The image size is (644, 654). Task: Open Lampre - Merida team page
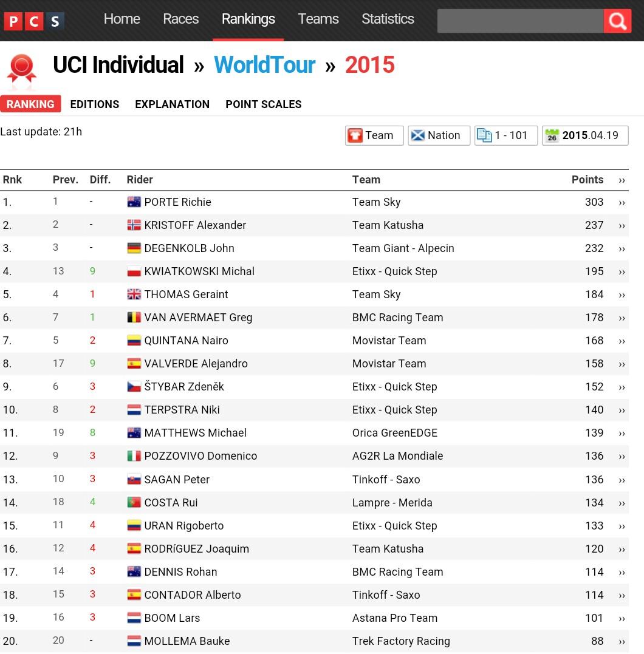pyautogui.click(x=392, y=503)
